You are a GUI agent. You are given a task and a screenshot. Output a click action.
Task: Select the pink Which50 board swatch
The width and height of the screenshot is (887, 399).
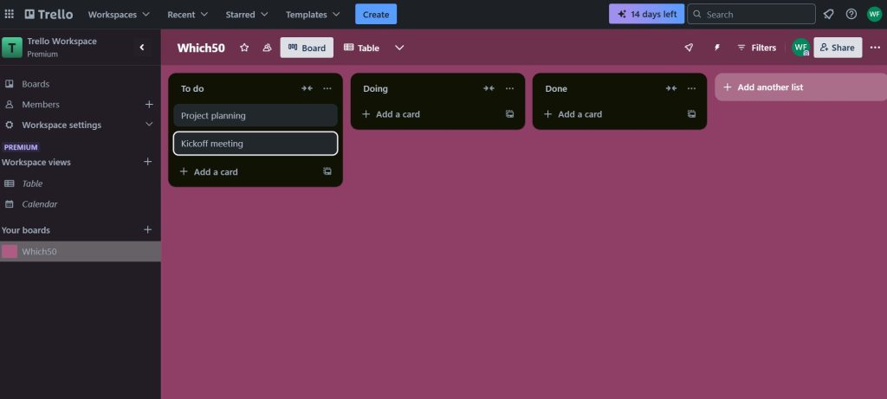click(10, 252)
